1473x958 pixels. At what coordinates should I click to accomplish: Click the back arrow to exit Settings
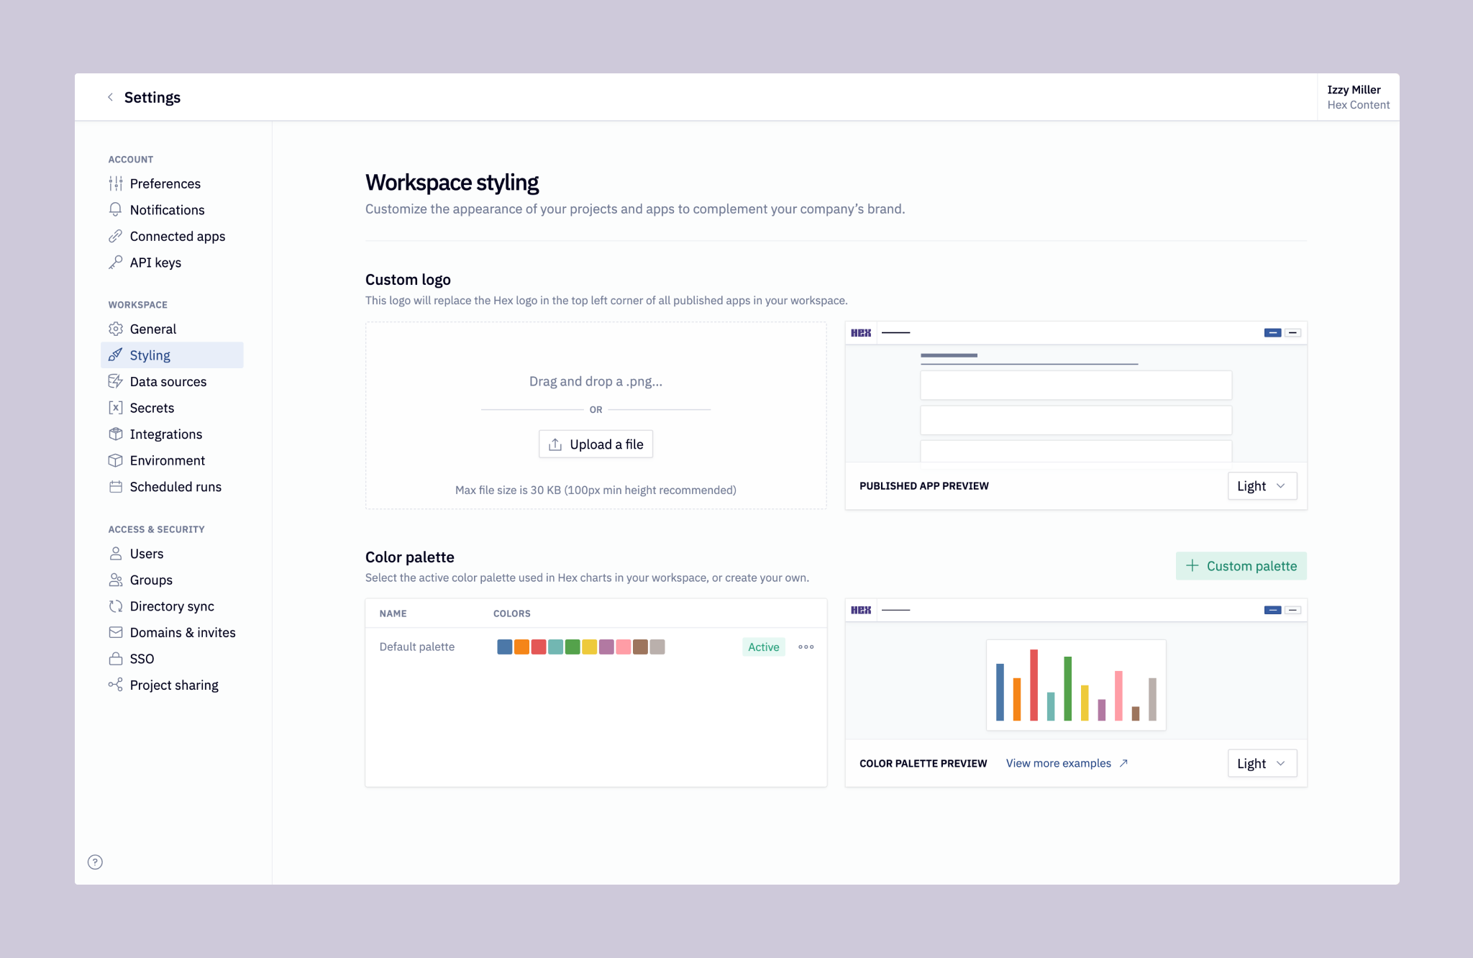[x=111, y=96]
